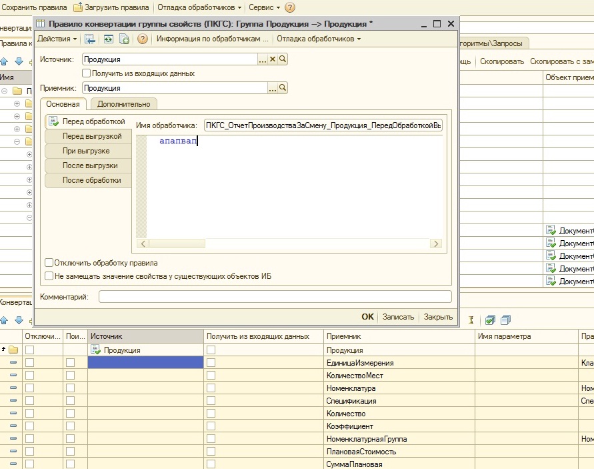Click the help question mark icon in dialog toolbar
The image size is (594, 469).
143,39
